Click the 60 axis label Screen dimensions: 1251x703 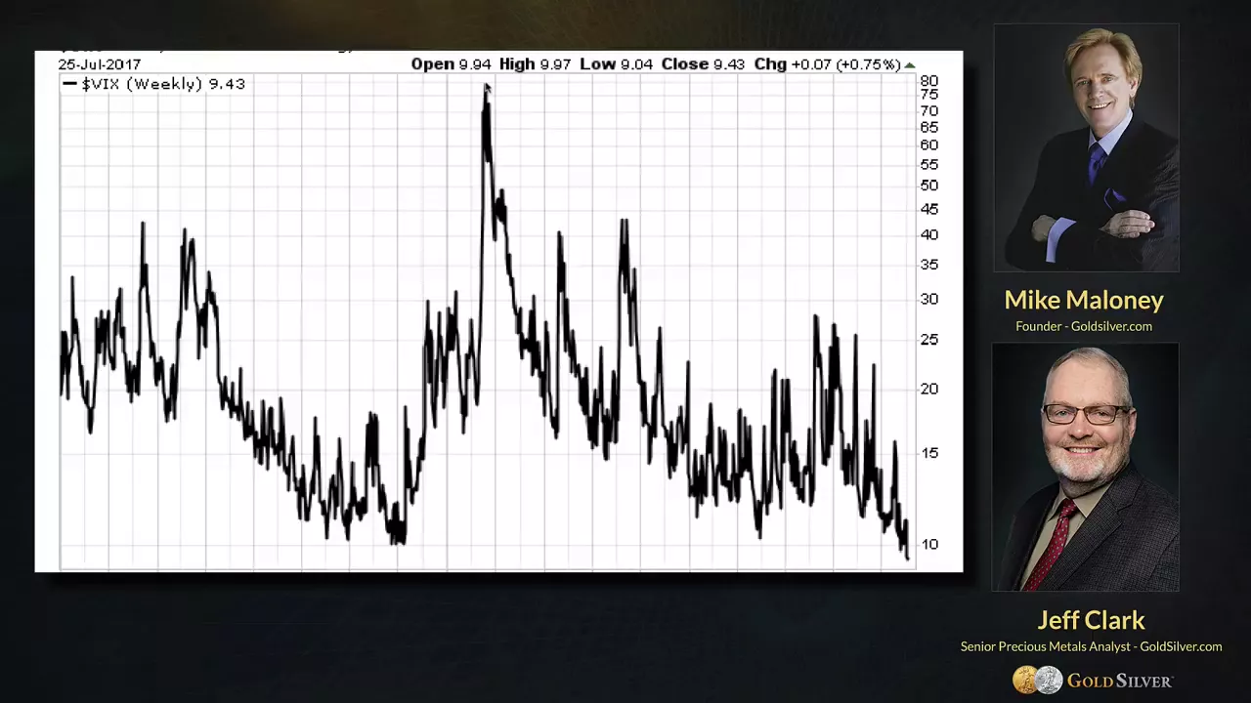coord(928,145)
